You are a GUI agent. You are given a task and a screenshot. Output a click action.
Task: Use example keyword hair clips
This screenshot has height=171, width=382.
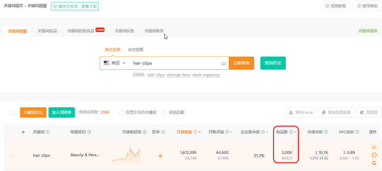tap(156, 75)
